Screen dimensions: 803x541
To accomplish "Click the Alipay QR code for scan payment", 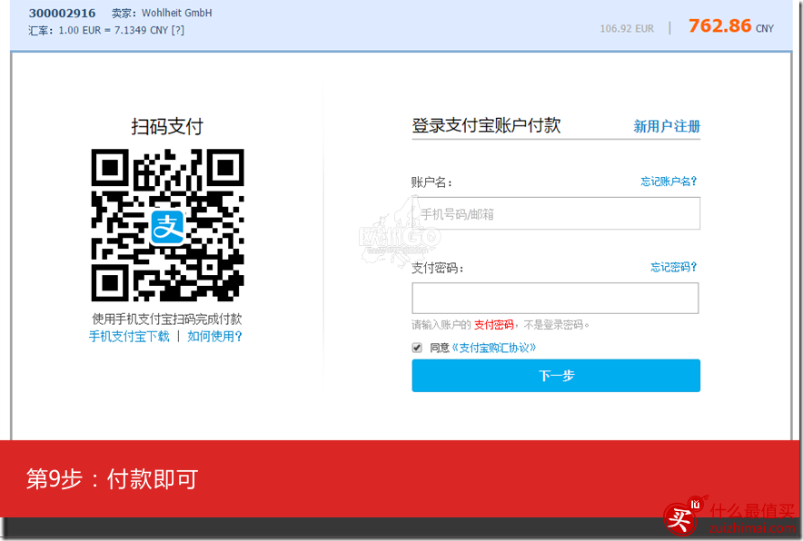I will [167, 225].
